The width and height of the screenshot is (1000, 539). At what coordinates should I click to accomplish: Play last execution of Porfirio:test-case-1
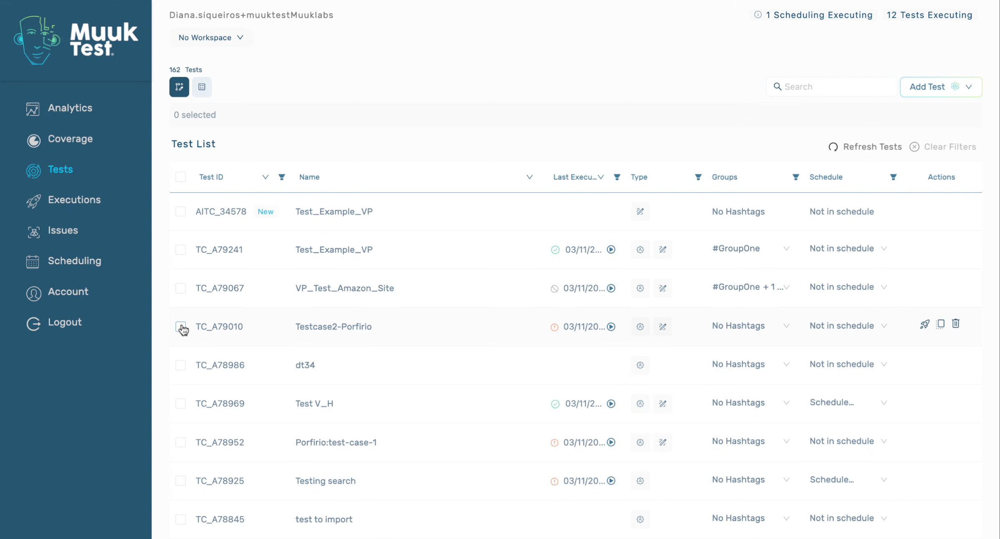pos(611,442)
